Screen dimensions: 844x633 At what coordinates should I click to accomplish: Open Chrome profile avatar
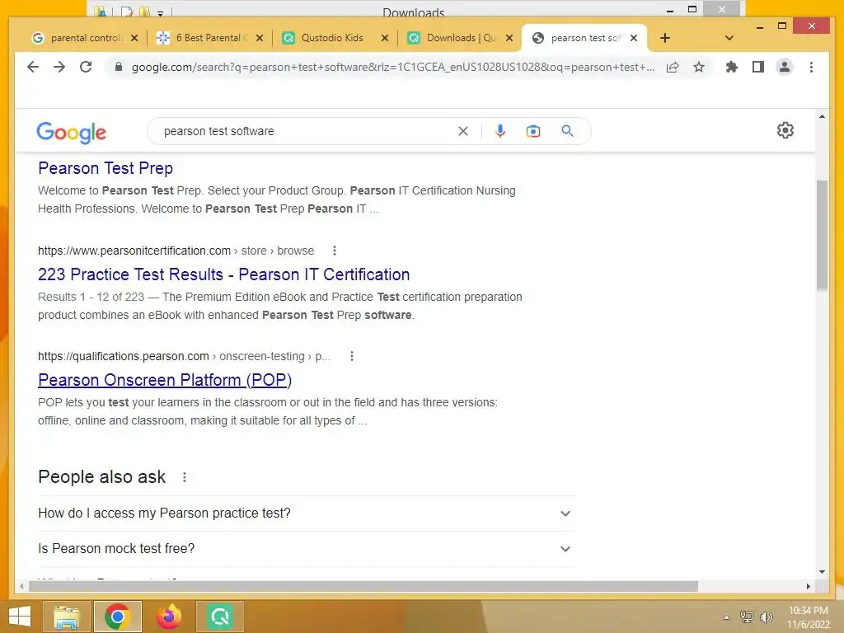click(x=785, y=68)
